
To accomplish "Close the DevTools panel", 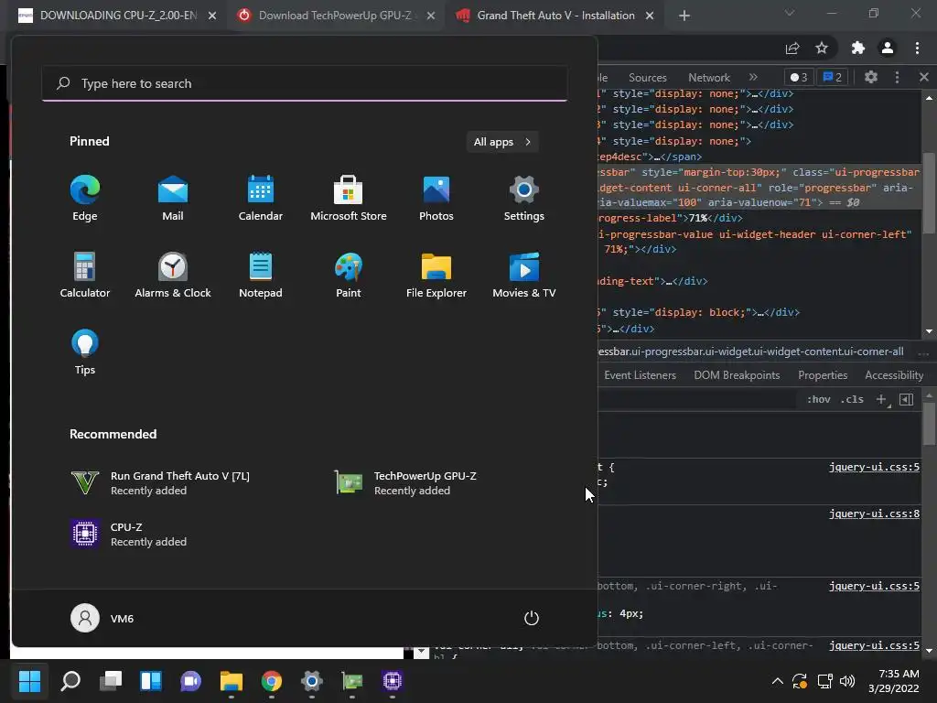I will [923, 77].
